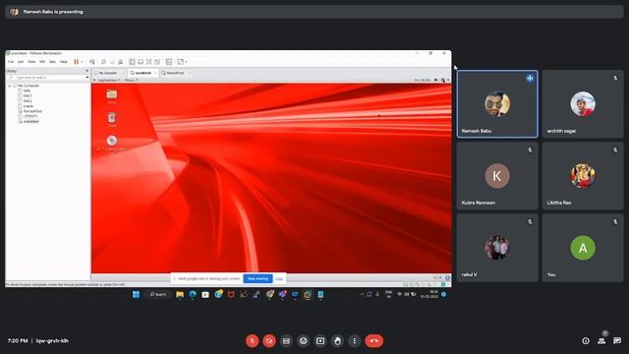
Task: Open the Snapshot manager toolbar icon
Action: point(120,62)
